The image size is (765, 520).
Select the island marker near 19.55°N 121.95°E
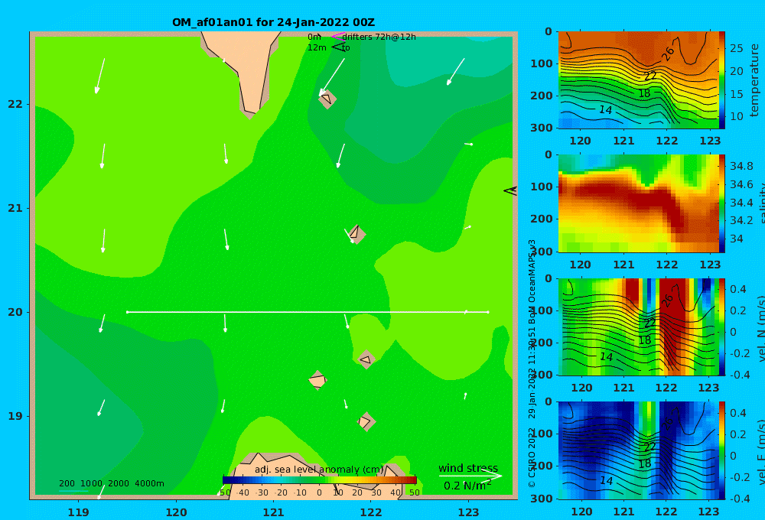(x=366, y=359)
